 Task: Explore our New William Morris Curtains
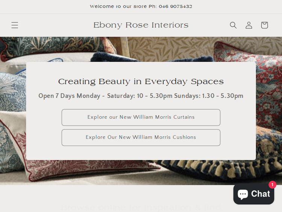tap(141, 117)
